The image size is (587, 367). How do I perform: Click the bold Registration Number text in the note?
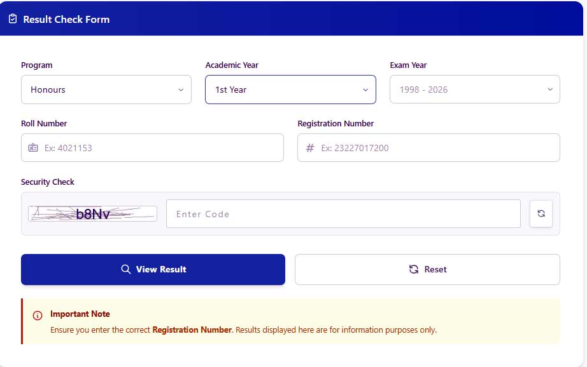pyautogui.click(x=192, y=330)
